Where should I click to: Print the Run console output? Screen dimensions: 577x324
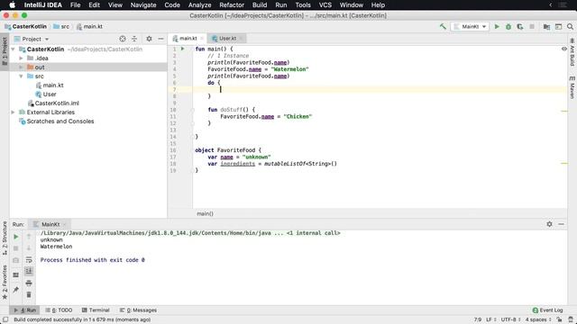(29, 283)
